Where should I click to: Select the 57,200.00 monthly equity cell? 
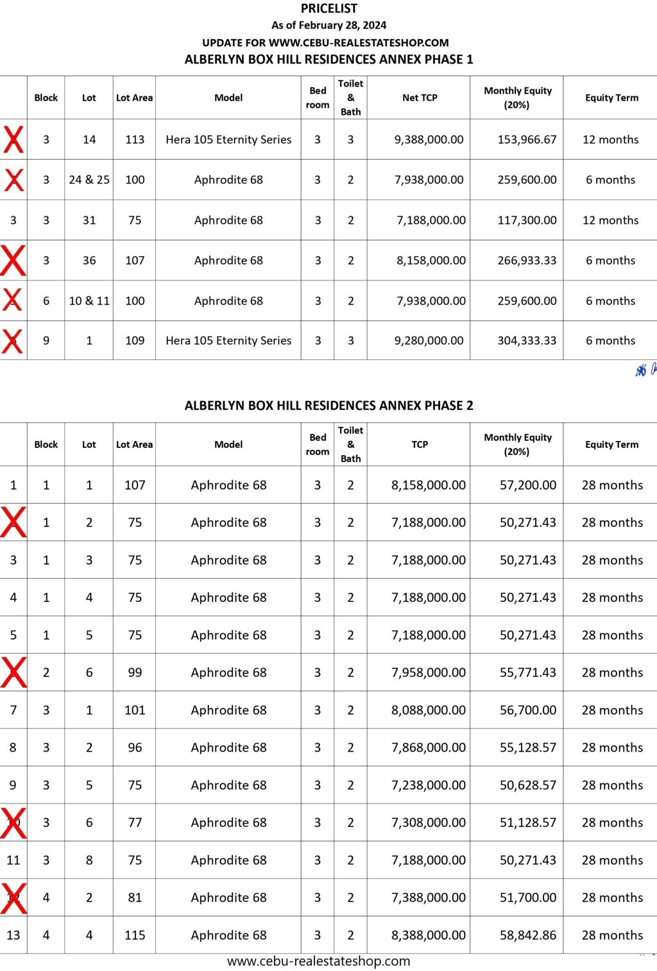[528, 485]
